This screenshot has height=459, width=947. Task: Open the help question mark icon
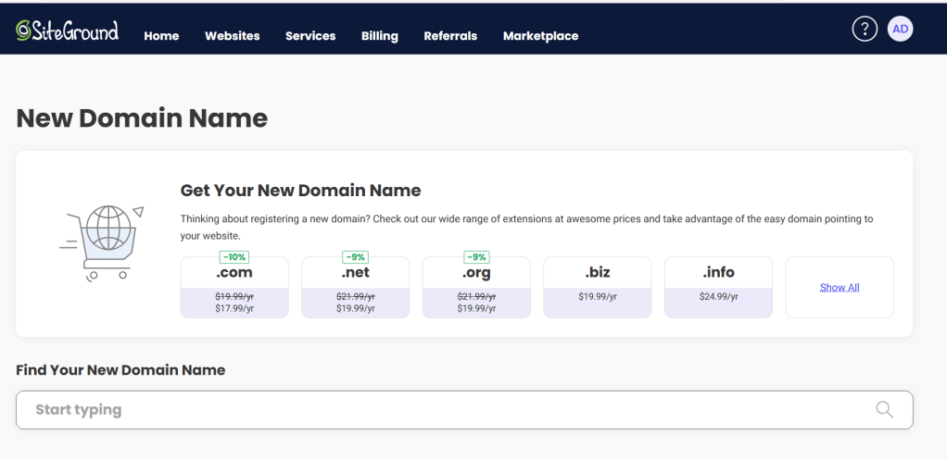click(864, 30)
